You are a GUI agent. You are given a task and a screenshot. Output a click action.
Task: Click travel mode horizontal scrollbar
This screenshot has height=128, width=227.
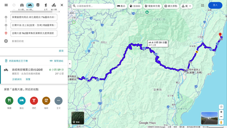pyautogui.click(x=32, y=12)
